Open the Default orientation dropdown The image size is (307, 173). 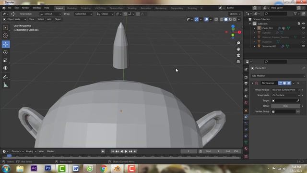pos(50,14)
